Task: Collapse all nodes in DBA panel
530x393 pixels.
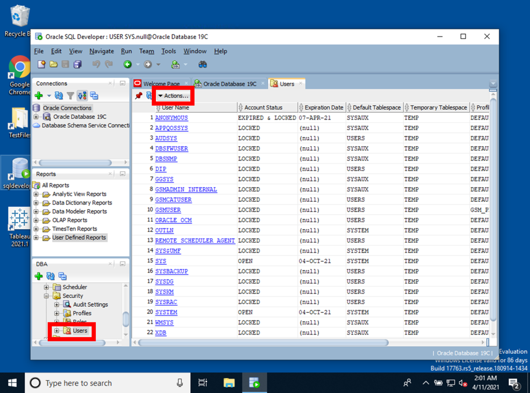Action: (63, 277)
